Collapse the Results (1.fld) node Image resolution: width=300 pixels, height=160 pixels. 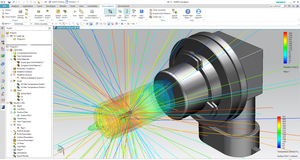point(8,103)
